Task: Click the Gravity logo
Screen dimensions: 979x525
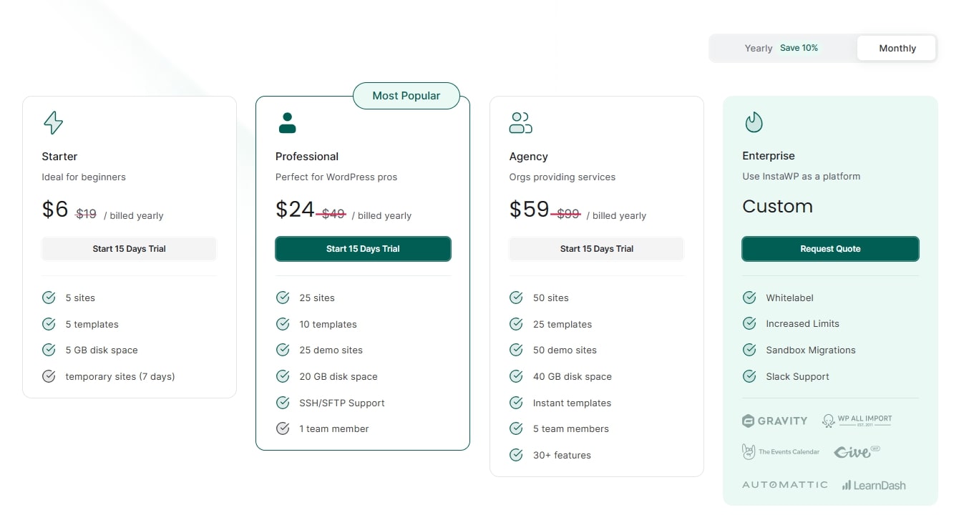Action: (x=775, y=421)
